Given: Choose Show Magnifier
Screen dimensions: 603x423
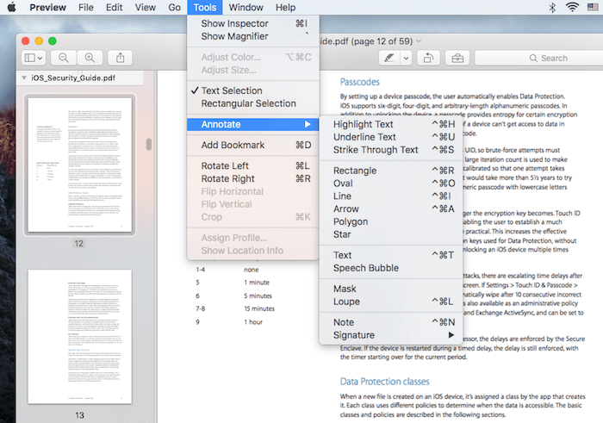Looking at the screenshot, I should (253, 36).
